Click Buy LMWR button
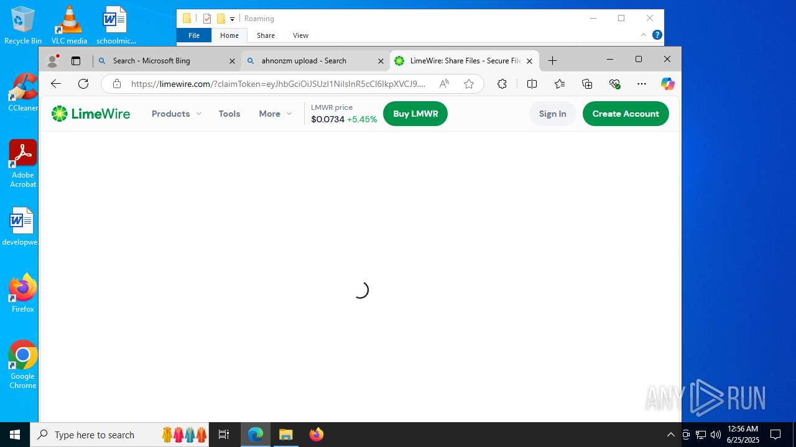796x447 pixels. tap(415, 114)
